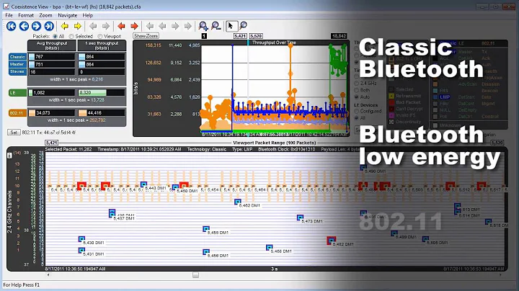Choose the '2.4 GHz' radio option

357,84
